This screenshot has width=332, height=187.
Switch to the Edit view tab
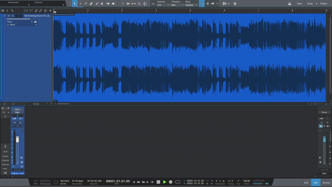coord(306,183)
